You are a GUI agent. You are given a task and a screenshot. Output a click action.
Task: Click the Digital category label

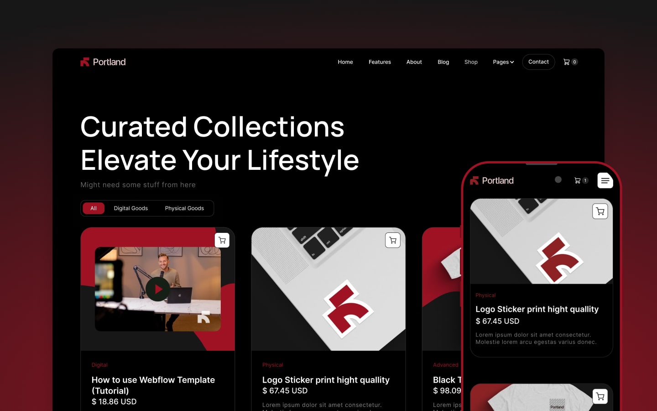click(x=99, y=365)
